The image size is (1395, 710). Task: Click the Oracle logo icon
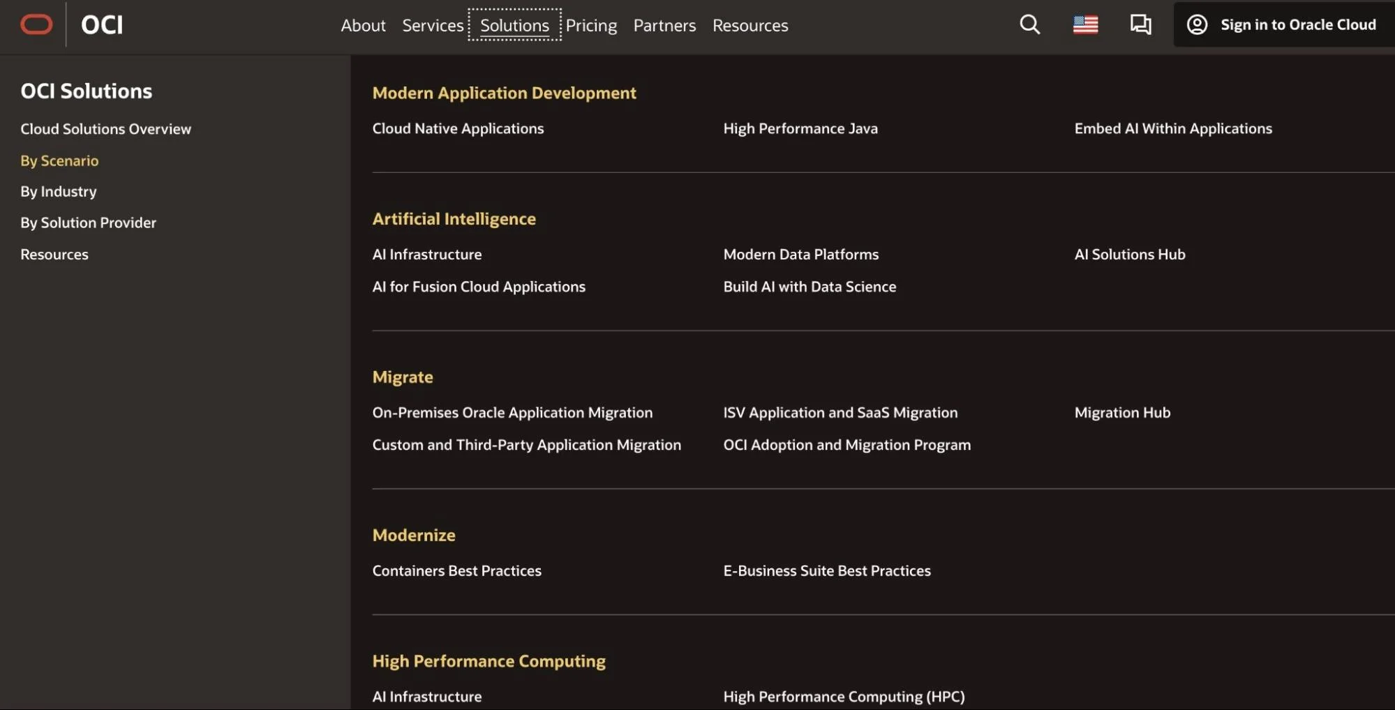(x=36, y=24)
